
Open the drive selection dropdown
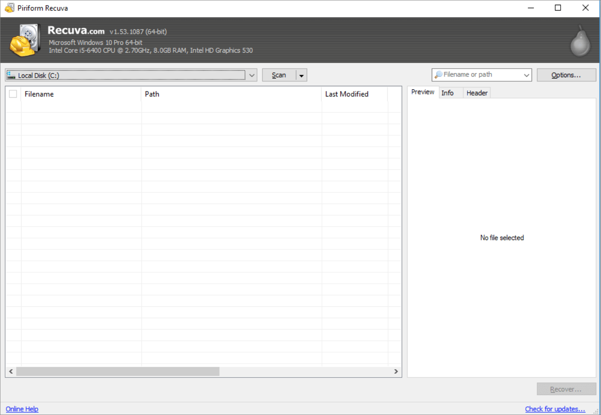(x=252, y=75)
